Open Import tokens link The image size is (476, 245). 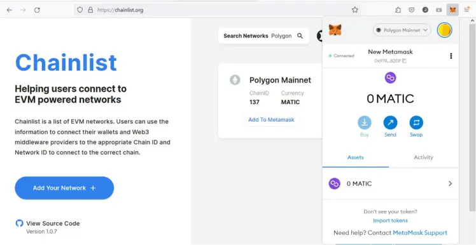(x=390, y=220)
